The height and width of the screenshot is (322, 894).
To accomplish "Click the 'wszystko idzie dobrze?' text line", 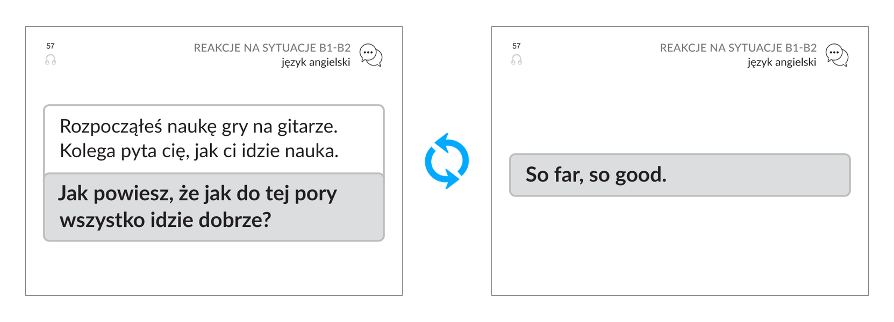I will [166, 220].
